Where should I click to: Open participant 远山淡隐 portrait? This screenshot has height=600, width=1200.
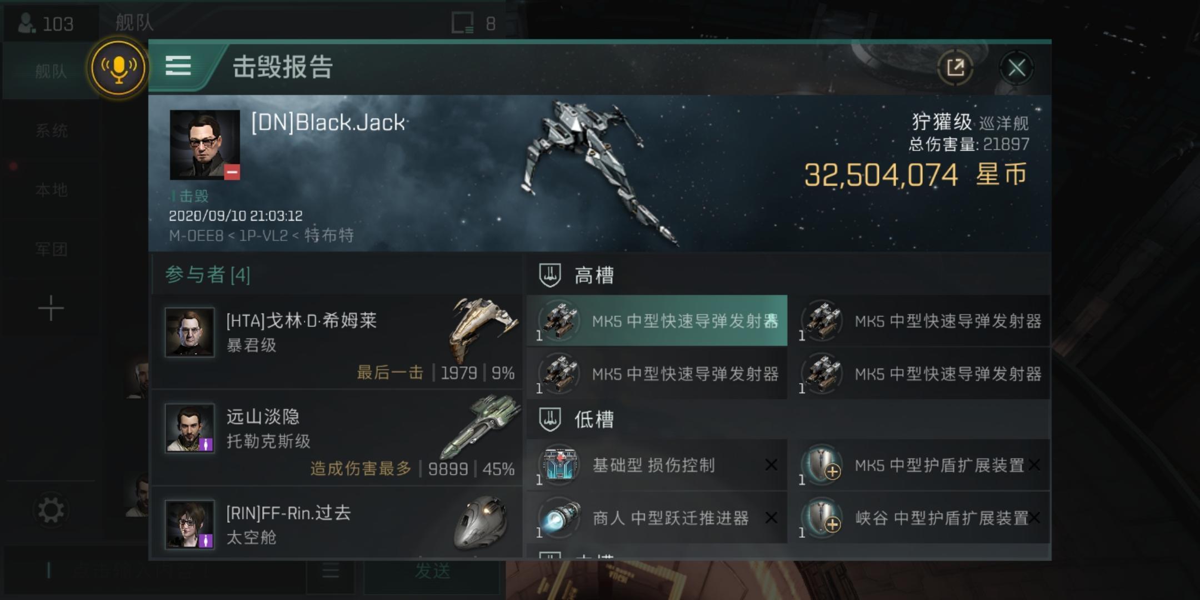coord(189,428)
